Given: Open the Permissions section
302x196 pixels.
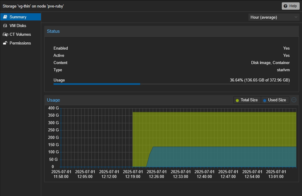Looking at the screenshot, I should click(x=20, y=43).
